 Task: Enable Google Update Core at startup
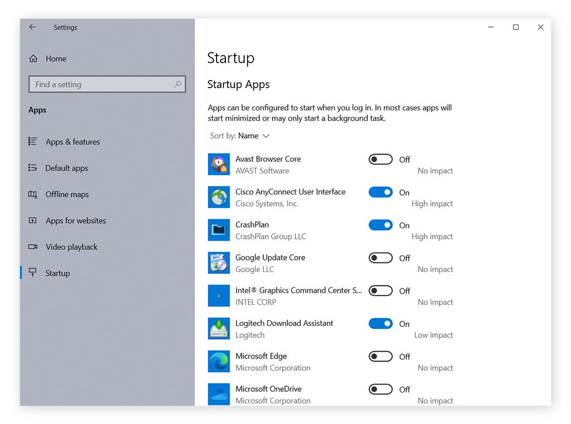click(x=380, y=258)
